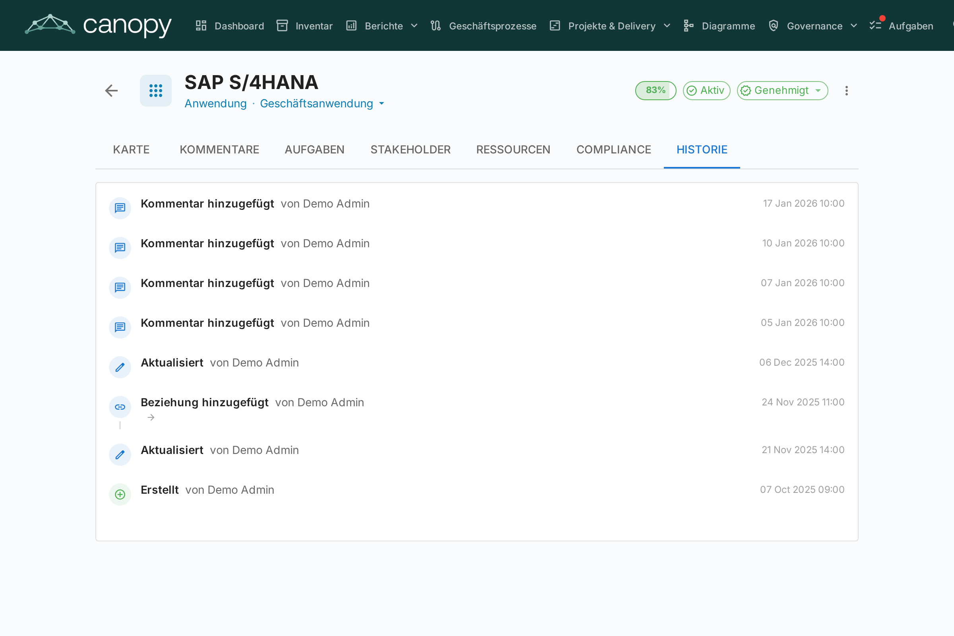
Task: Click the canopy logo
Action: point(98,25)
